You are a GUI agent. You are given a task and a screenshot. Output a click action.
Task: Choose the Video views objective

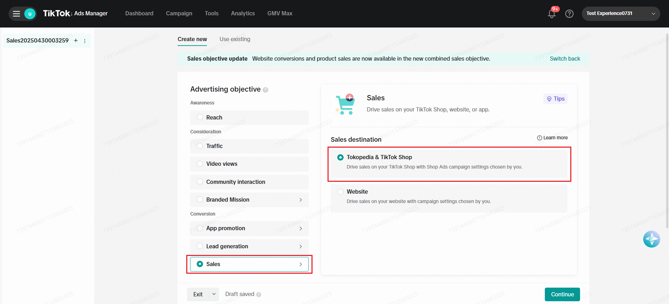[200, 164]
